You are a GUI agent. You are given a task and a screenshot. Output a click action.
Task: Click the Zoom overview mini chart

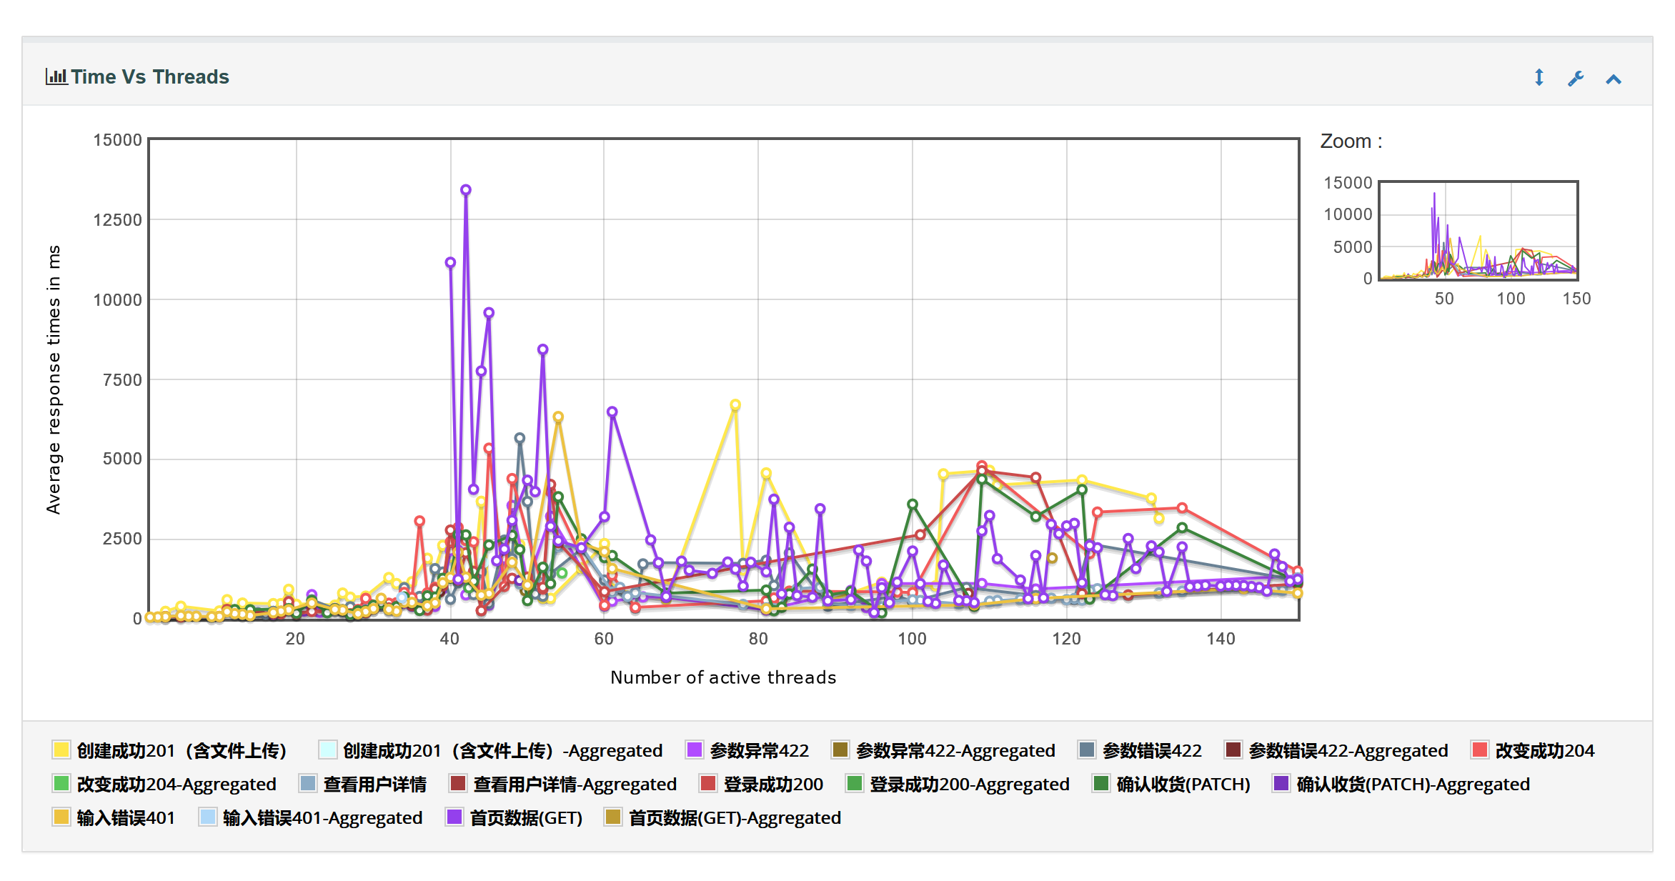tap(1478, 230)
